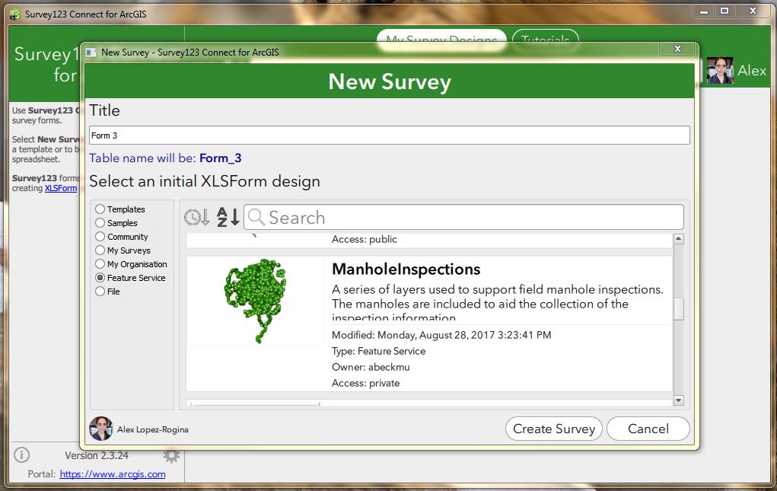This screenshot has height=491, width=777.
Task: Click 'Type: Feature Service' text
Action: 378,351
